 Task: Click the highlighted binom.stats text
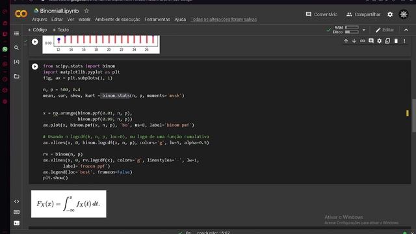(x=116, y=96)
